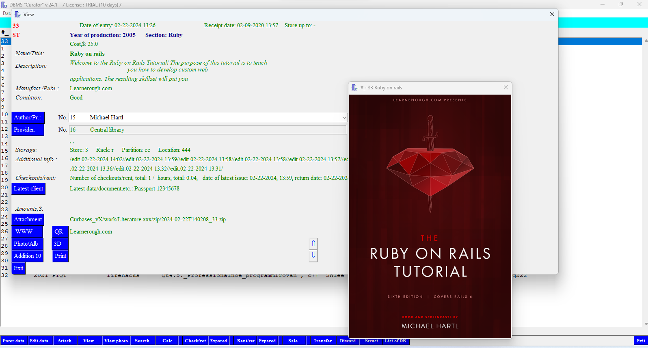Click the Expared button right of Rent/ret
648x348 pixels.
click(x=267, y=341)
